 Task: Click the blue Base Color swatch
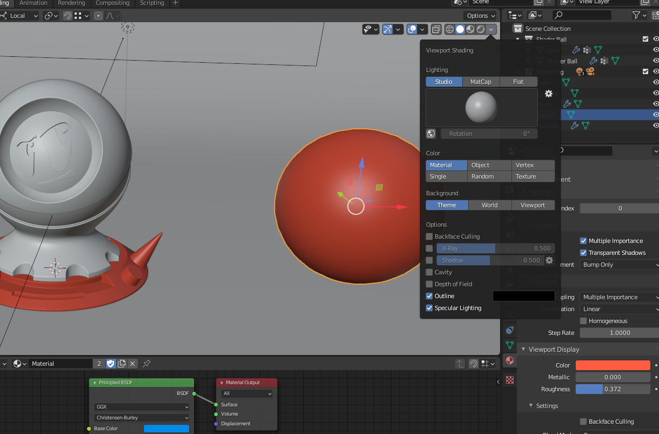[x=167, y=429]
